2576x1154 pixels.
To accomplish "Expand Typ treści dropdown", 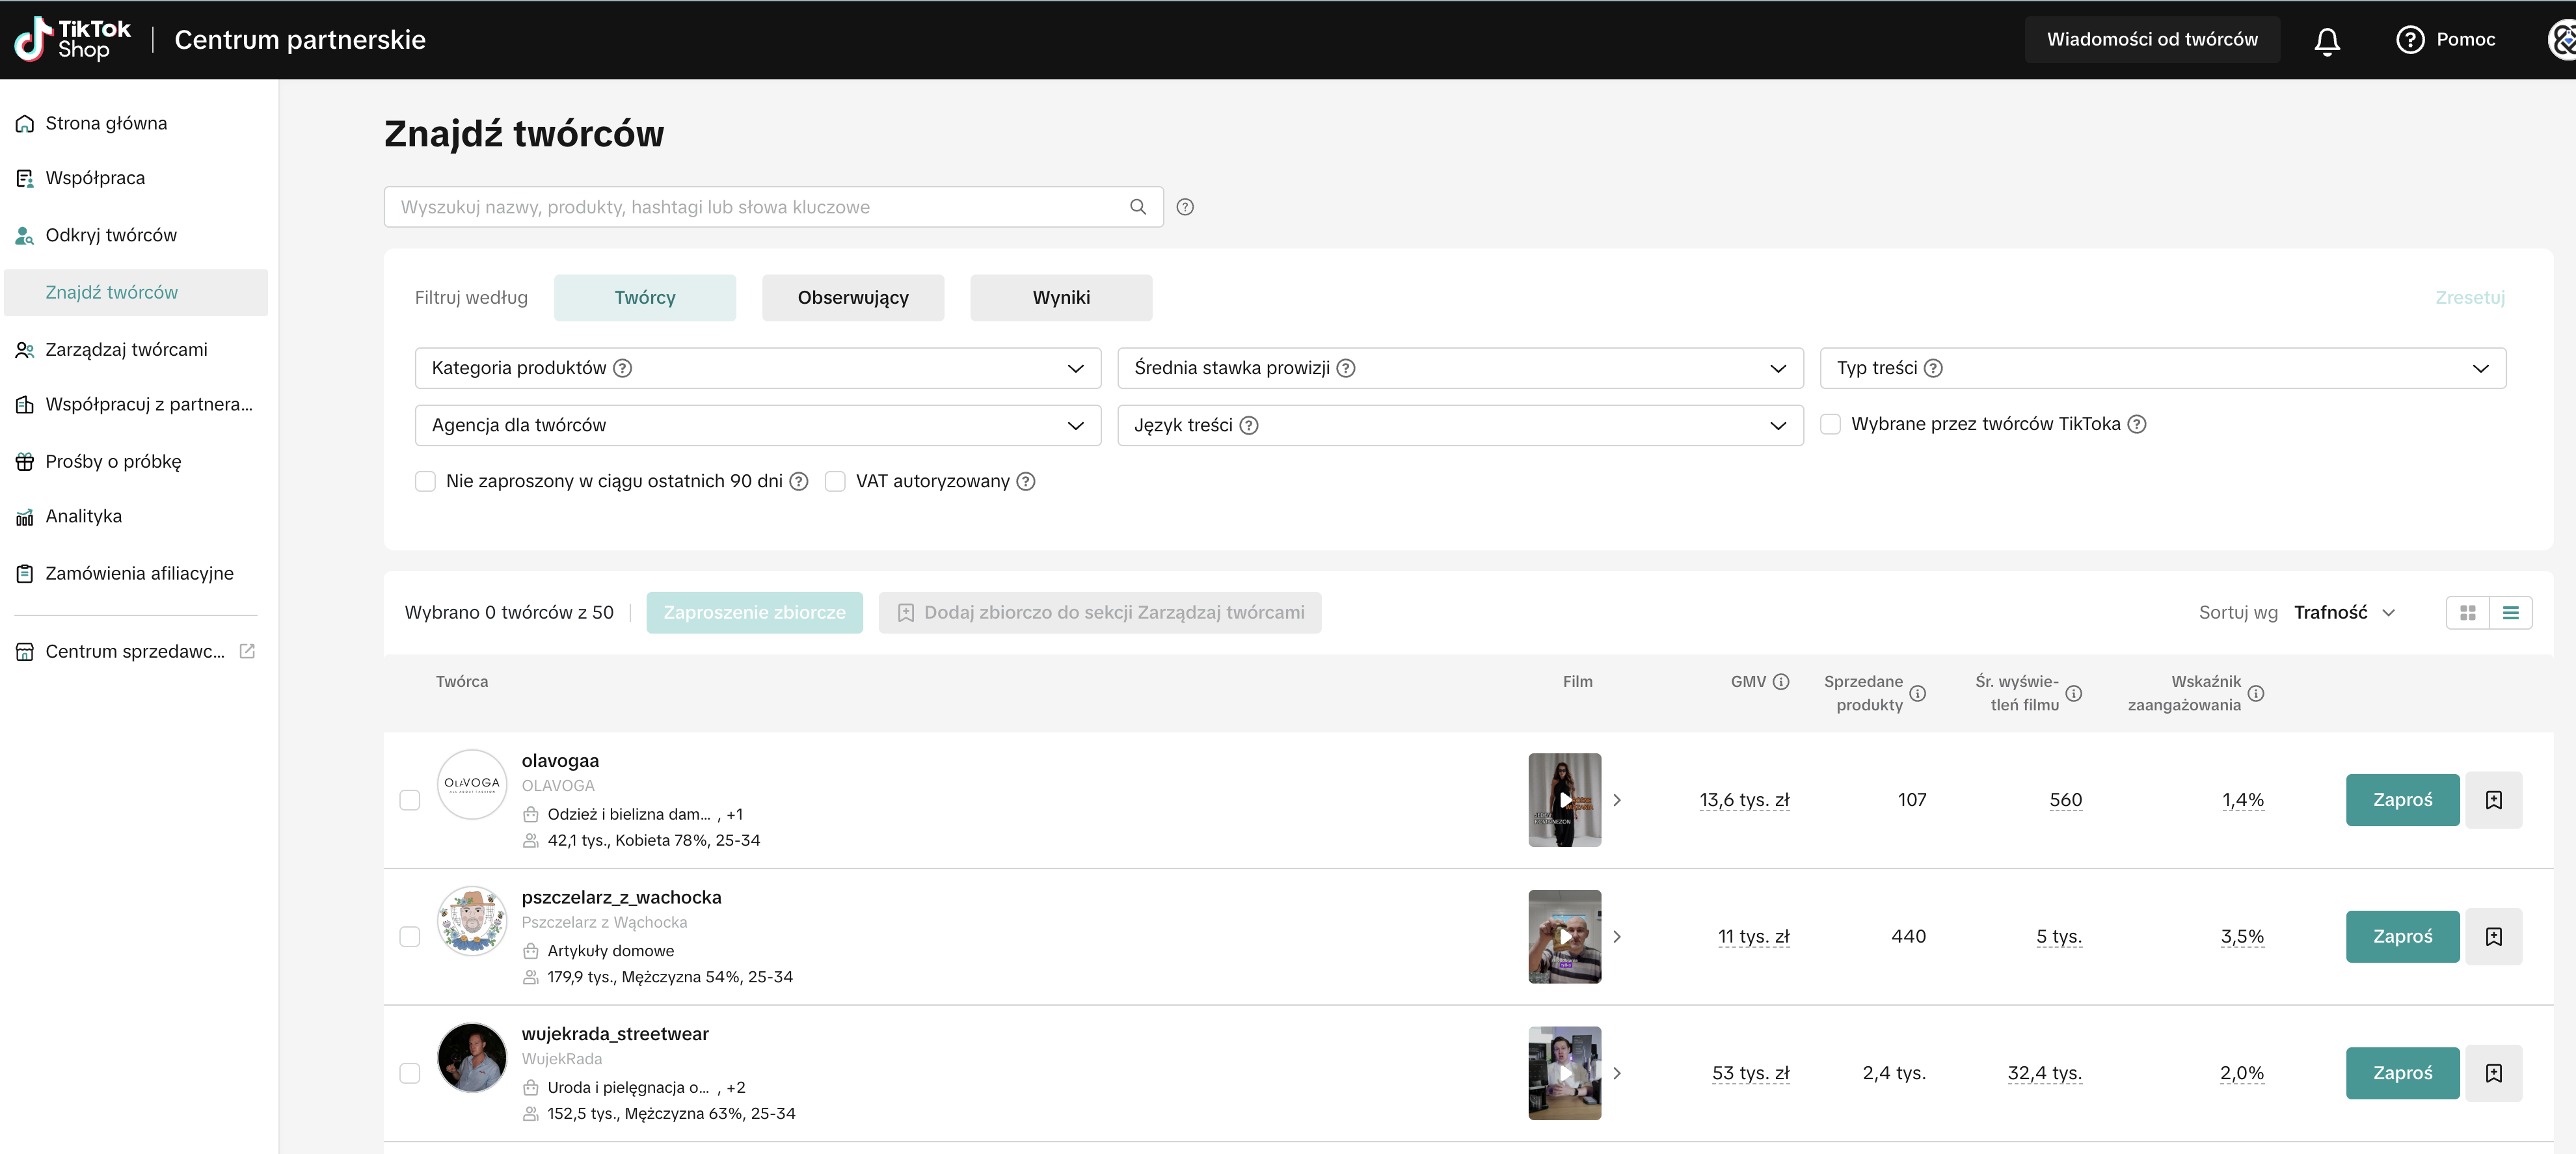I will (x=2163, y=368).
